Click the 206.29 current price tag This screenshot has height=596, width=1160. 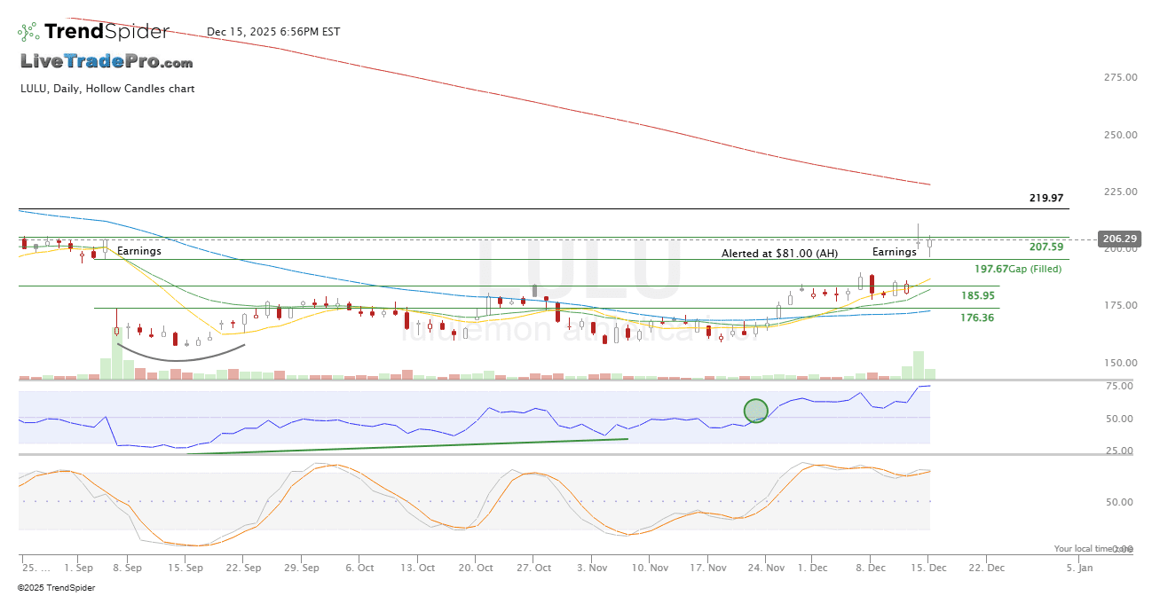coord(1121,239)
